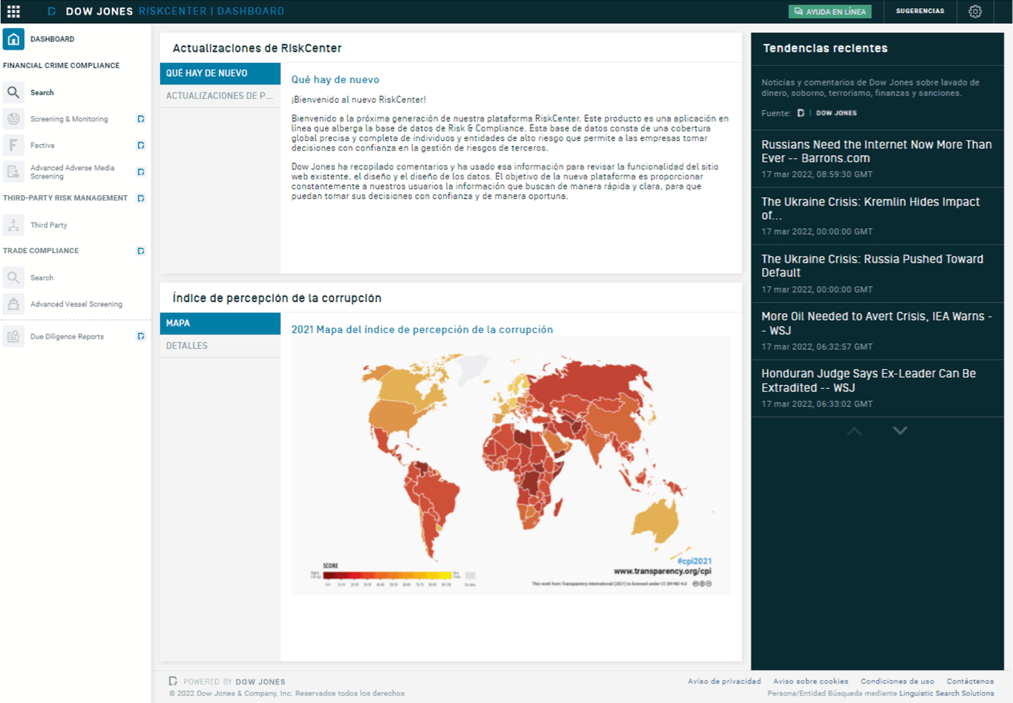Show next news with the down chevron
Screen dimensions: 1013x703
point(900,431)
